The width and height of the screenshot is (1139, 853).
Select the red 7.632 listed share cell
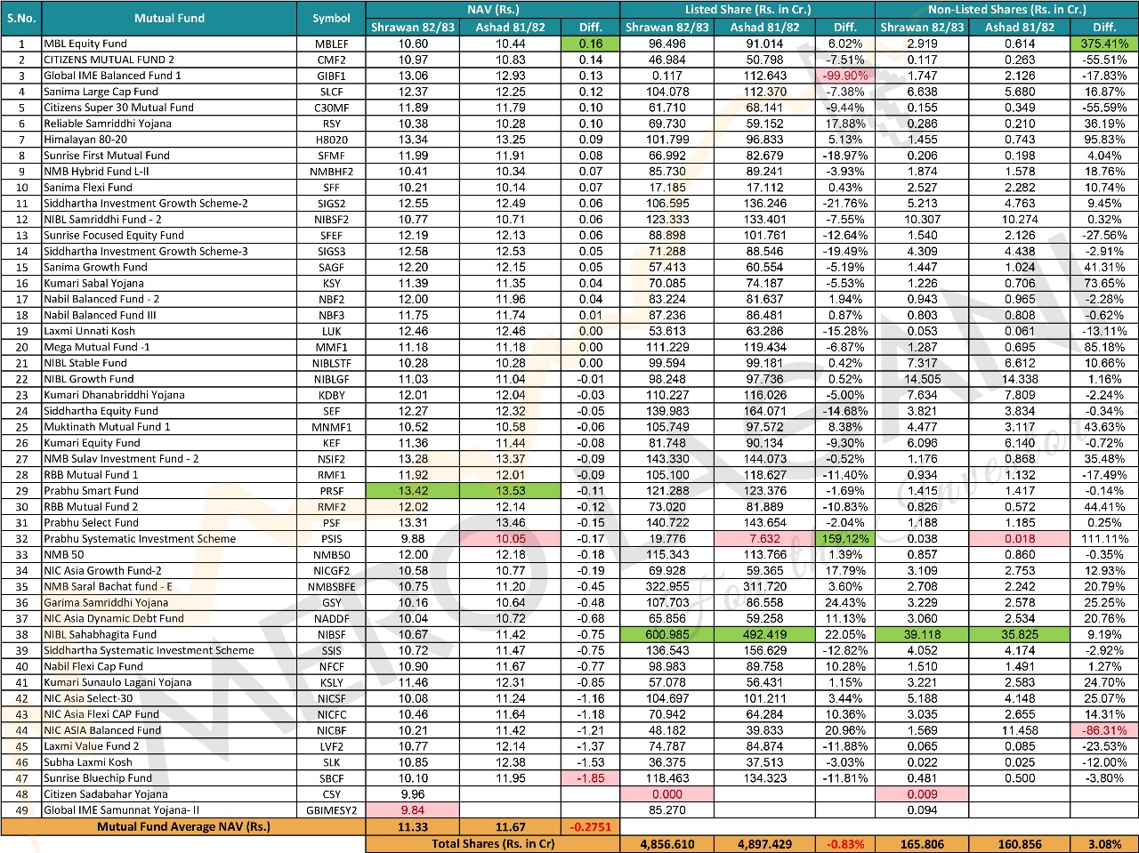click(x=764, y=538)
